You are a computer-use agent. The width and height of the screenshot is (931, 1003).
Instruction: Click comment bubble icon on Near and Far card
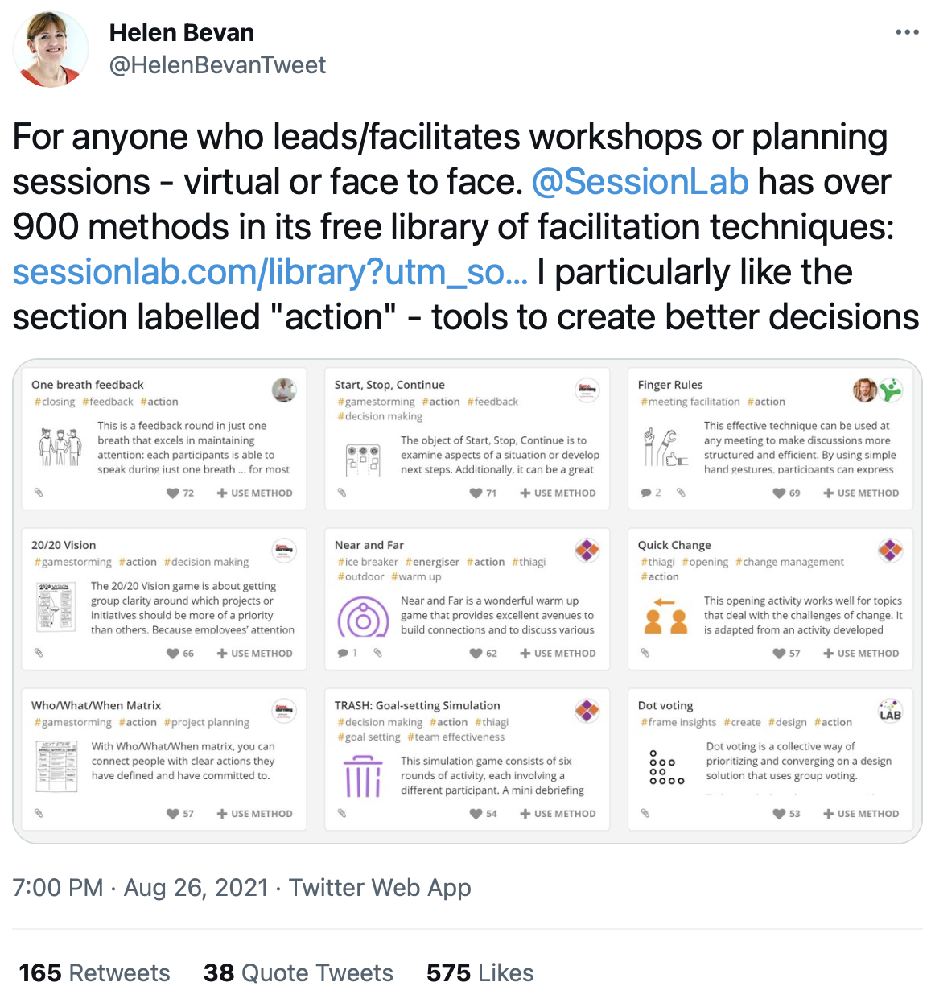click(343, 653)
